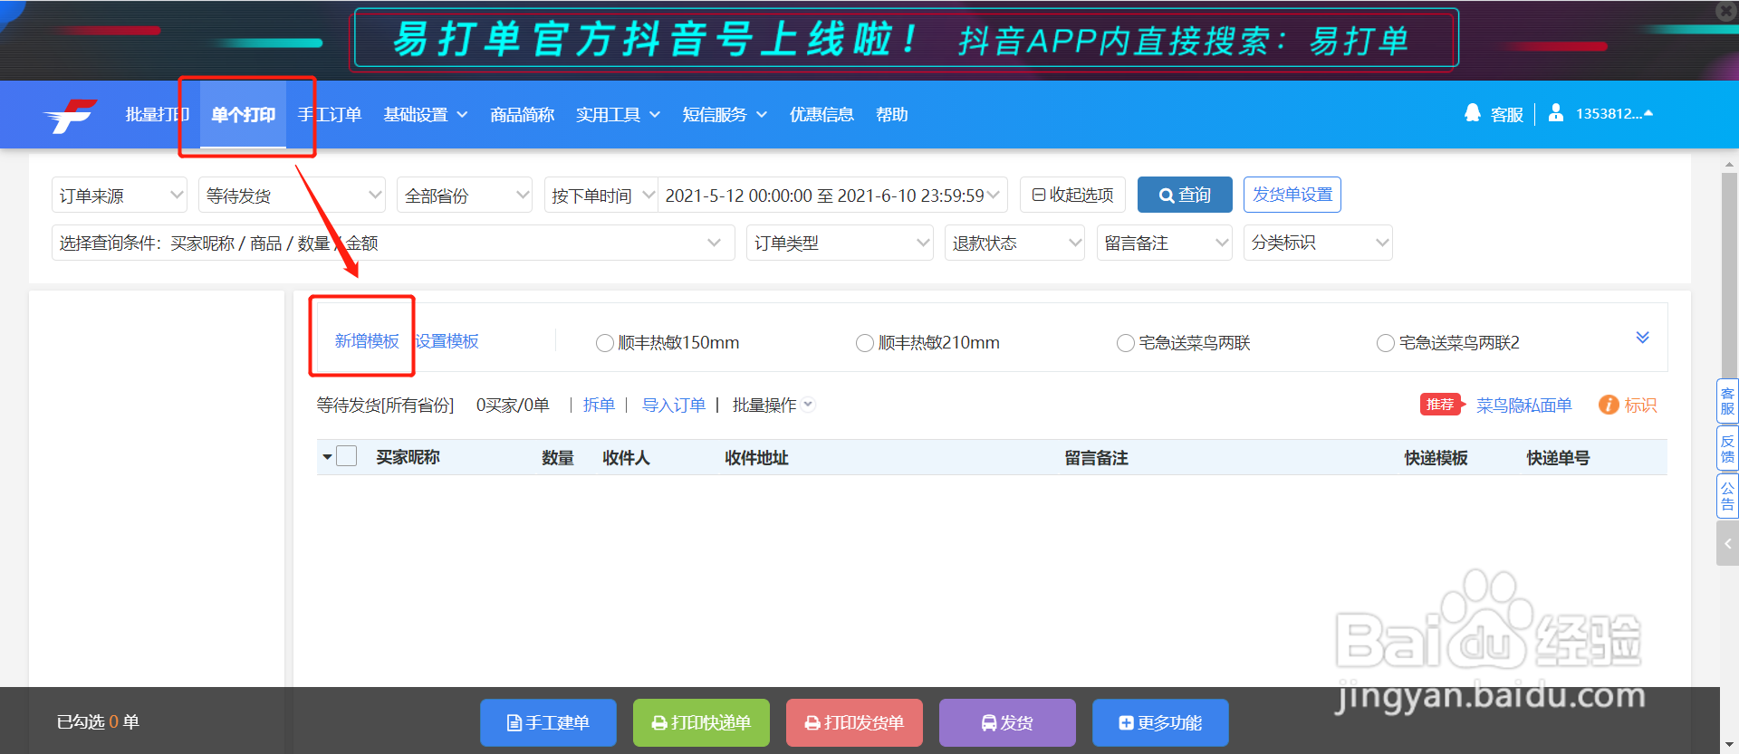
Task: Click the 打印发货单 button
Action: 854,722
